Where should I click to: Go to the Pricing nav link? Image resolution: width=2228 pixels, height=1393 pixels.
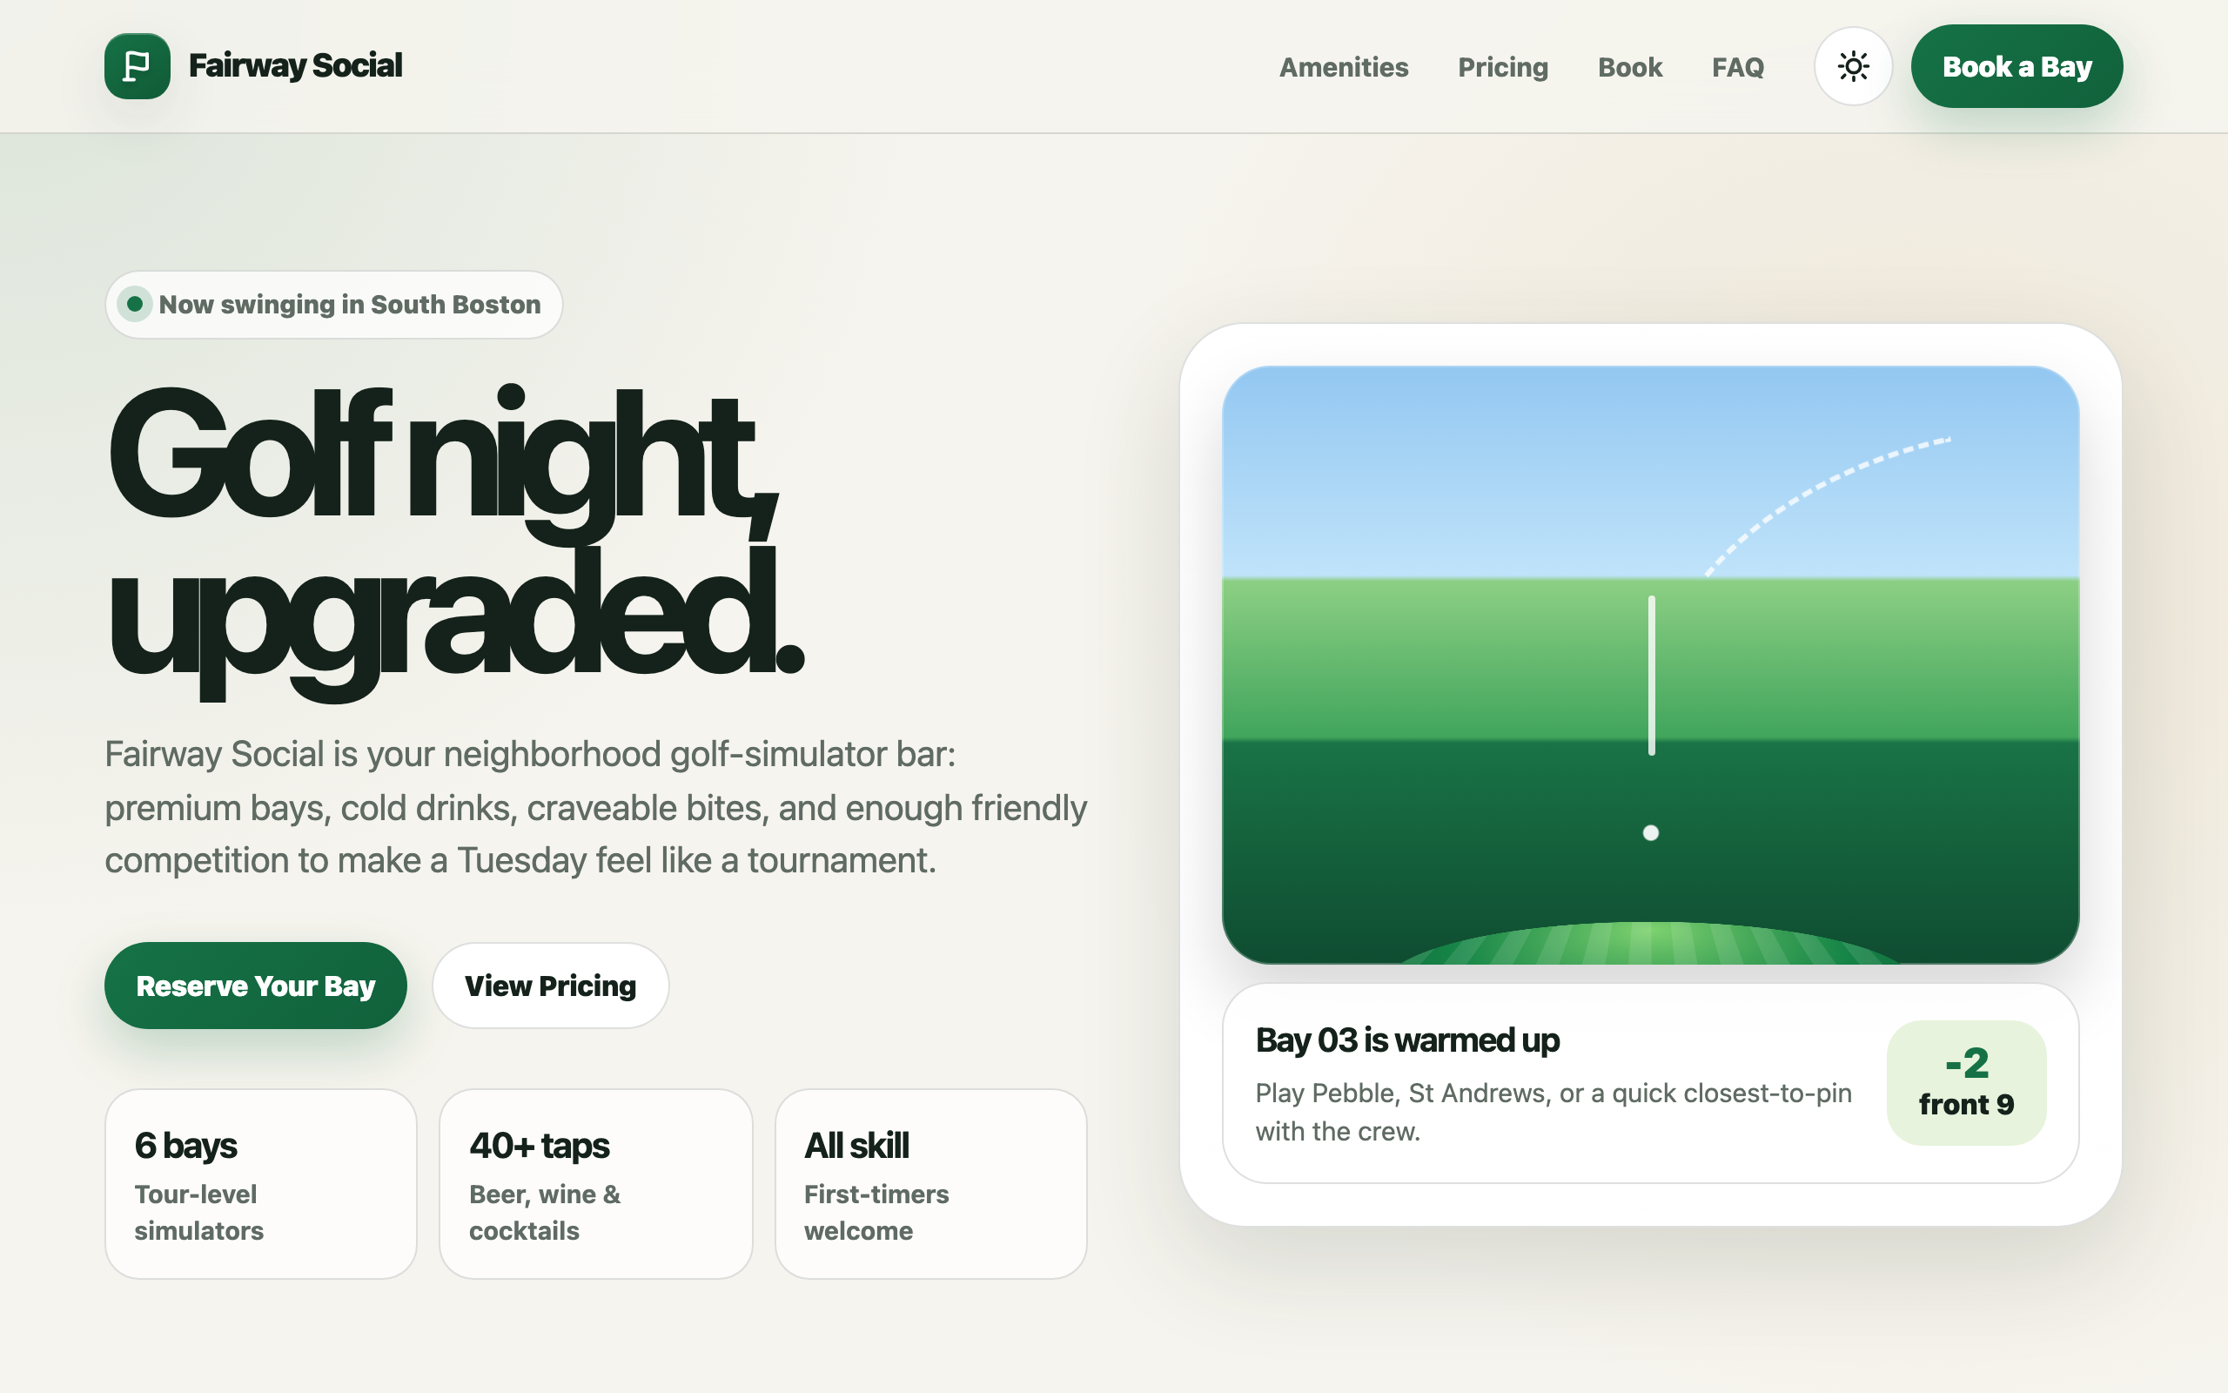[1502, 67]
